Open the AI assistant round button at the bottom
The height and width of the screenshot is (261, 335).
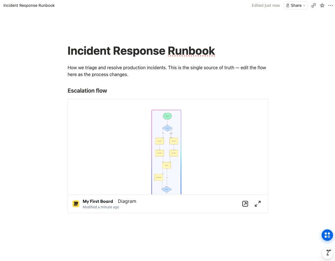(328, 253)
